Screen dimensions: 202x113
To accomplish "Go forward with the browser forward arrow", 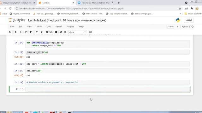I will click(5, 8).
